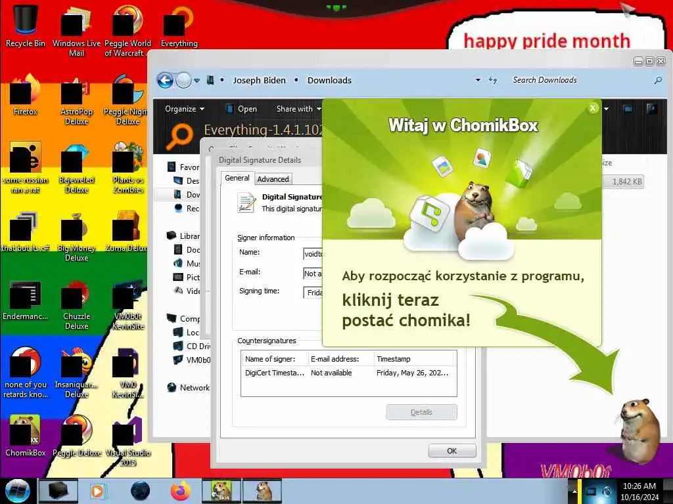Open Windows Live Mail desktop shortcut
The height and width of the screenshot is (504, 673).
click(x=76, y=31)
